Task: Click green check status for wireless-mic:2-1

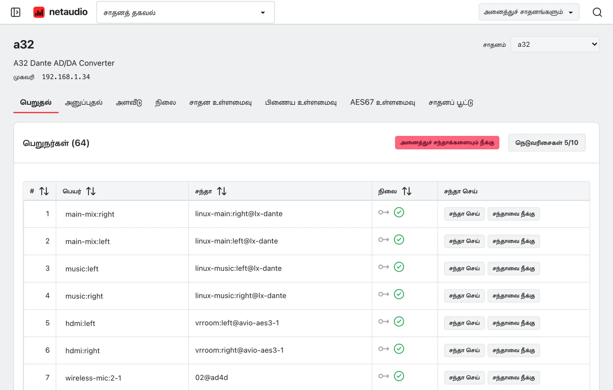Action: pyautogui.click(x=399, y=376)
